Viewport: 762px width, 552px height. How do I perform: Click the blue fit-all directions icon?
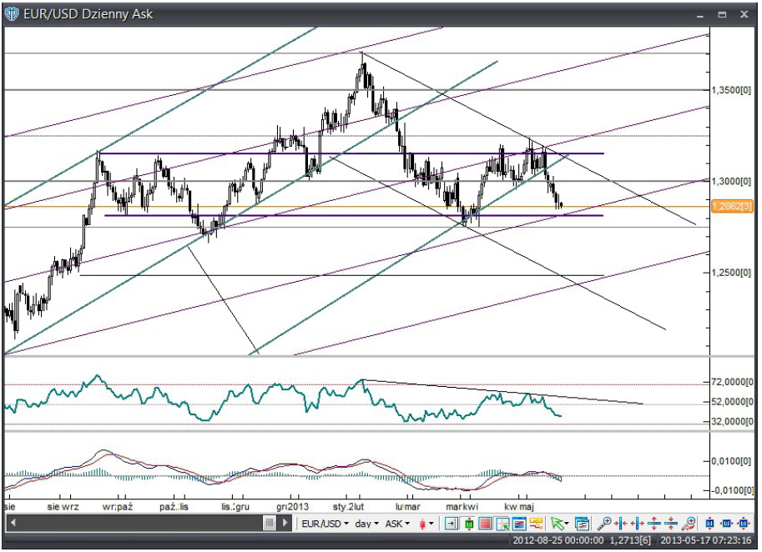click(744, 524)
